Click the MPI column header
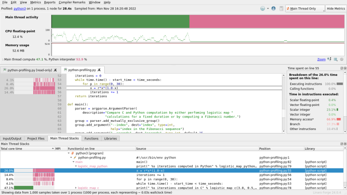347x195 pixels. (x=61, y=149)
